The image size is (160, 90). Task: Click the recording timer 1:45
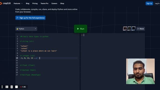[23, 87]
